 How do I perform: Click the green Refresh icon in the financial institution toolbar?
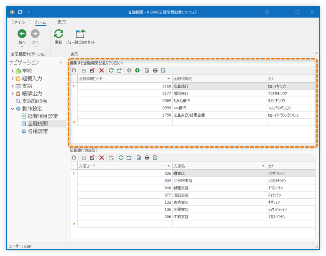[x=111, y=70]
